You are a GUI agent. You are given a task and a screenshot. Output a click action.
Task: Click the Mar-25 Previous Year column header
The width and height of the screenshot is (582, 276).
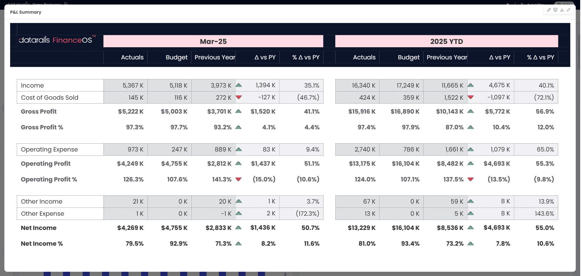click(x=215, y=57)
